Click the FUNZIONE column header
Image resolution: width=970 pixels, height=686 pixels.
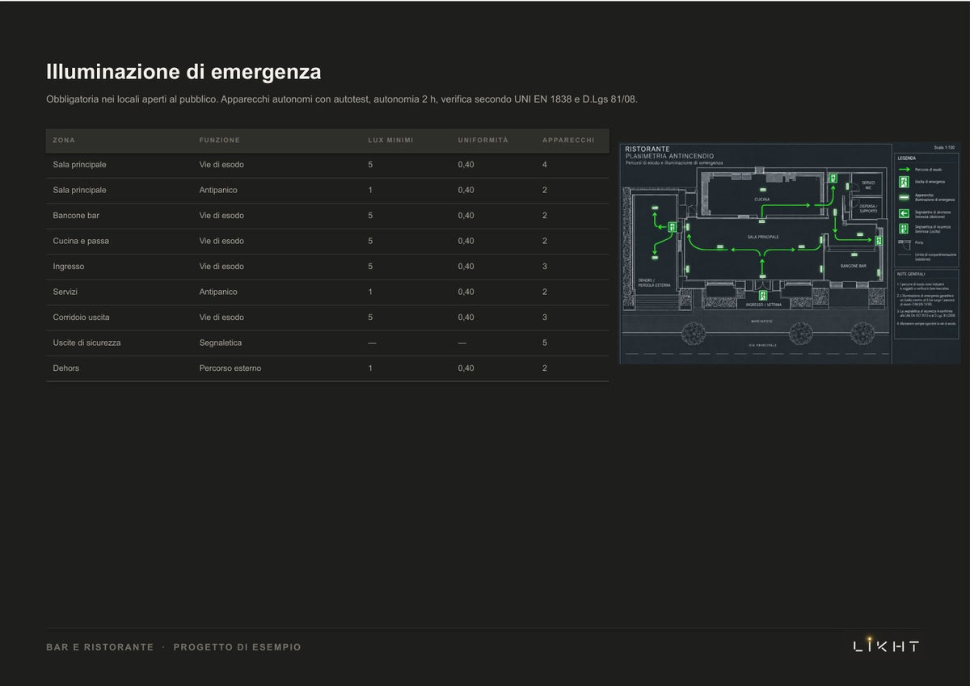pyautogui.click(x=220, y=141)
